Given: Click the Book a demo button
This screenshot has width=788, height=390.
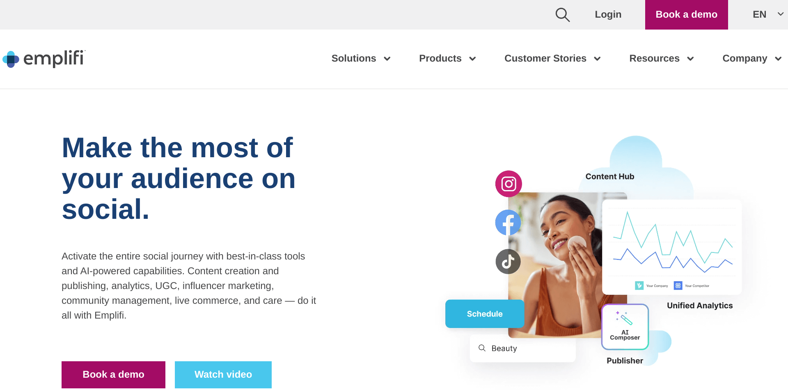Looking at the screenshot, I should (113, 374).
